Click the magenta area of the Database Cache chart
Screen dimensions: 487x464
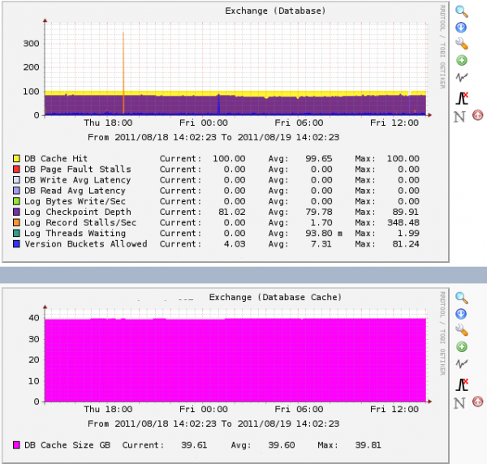click(235, 361)
